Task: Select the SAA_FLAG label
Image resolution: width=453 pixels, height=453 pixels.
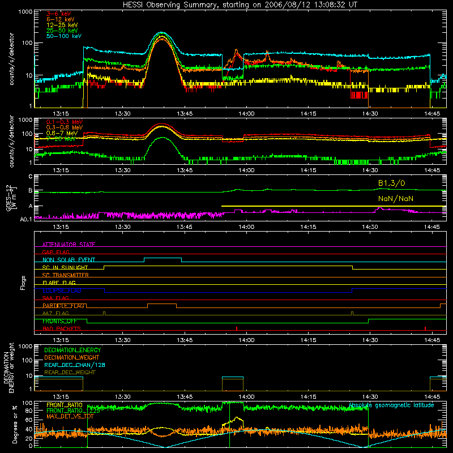Action: click(55, 298)
